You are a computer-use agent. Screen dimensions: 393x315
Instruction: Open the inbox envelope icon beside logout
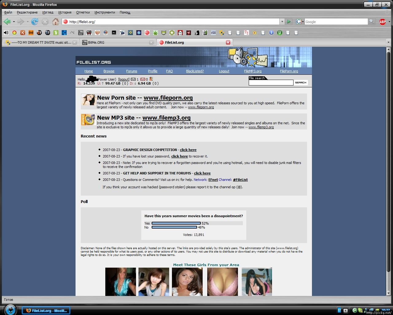[x=133, y=79]
